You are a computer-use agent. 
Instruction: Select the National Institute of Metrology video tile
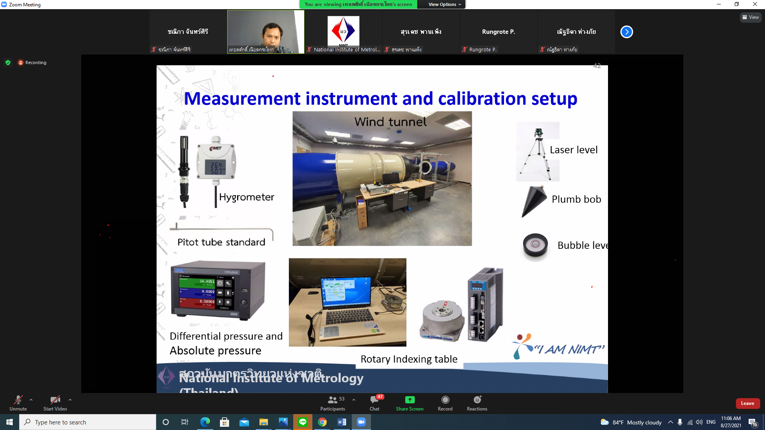click(x=343, y=32)
